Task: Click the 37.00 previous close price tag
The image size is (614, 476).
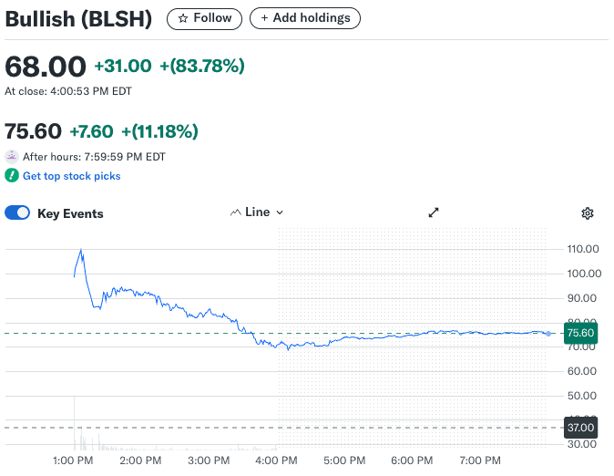Action: pyautogui.click(x=580, y=428)
